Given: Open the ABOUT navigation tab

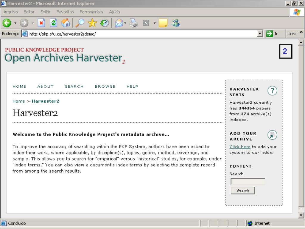Looking at the screenshot, I should [45, 86].
